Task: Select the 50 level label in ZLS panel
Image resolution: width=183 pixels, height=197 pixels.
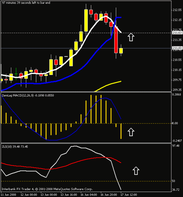Action: pos(174,181)
